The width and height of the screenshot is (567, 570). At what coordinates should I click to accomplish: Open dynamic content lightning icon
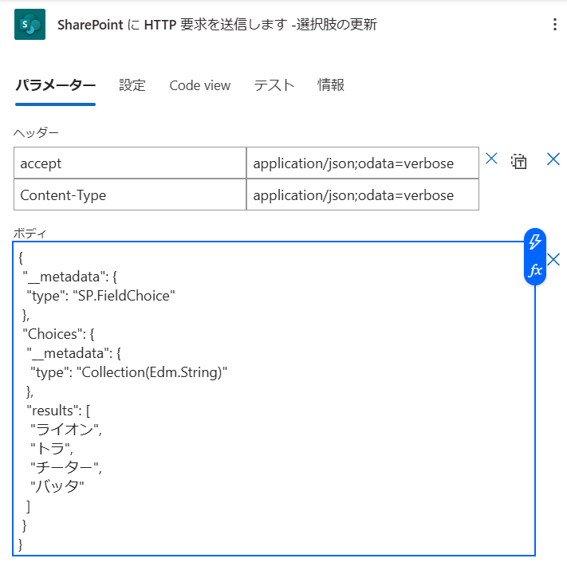534,242
